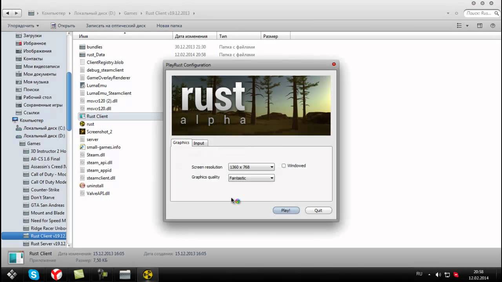Click the Windows Start button
This screenshot has height=282, width=502.
pyautogui.click(x=12, y=275)
